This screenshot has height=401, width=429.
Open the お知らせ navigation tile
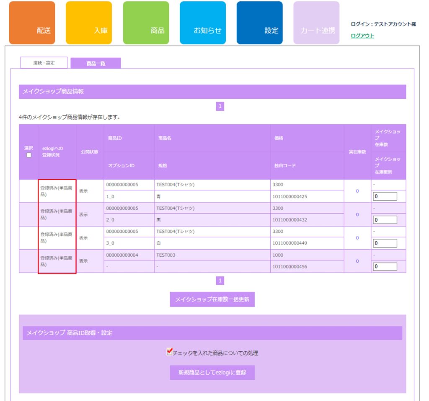(x=203, y=23)
